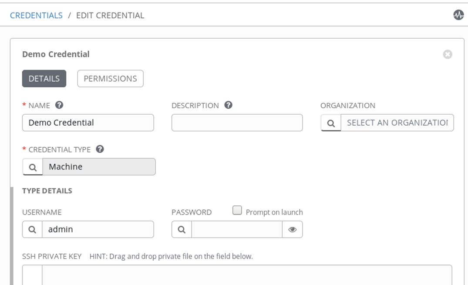
Task: Click the Select an Organization field
Action: pos(397,123)
